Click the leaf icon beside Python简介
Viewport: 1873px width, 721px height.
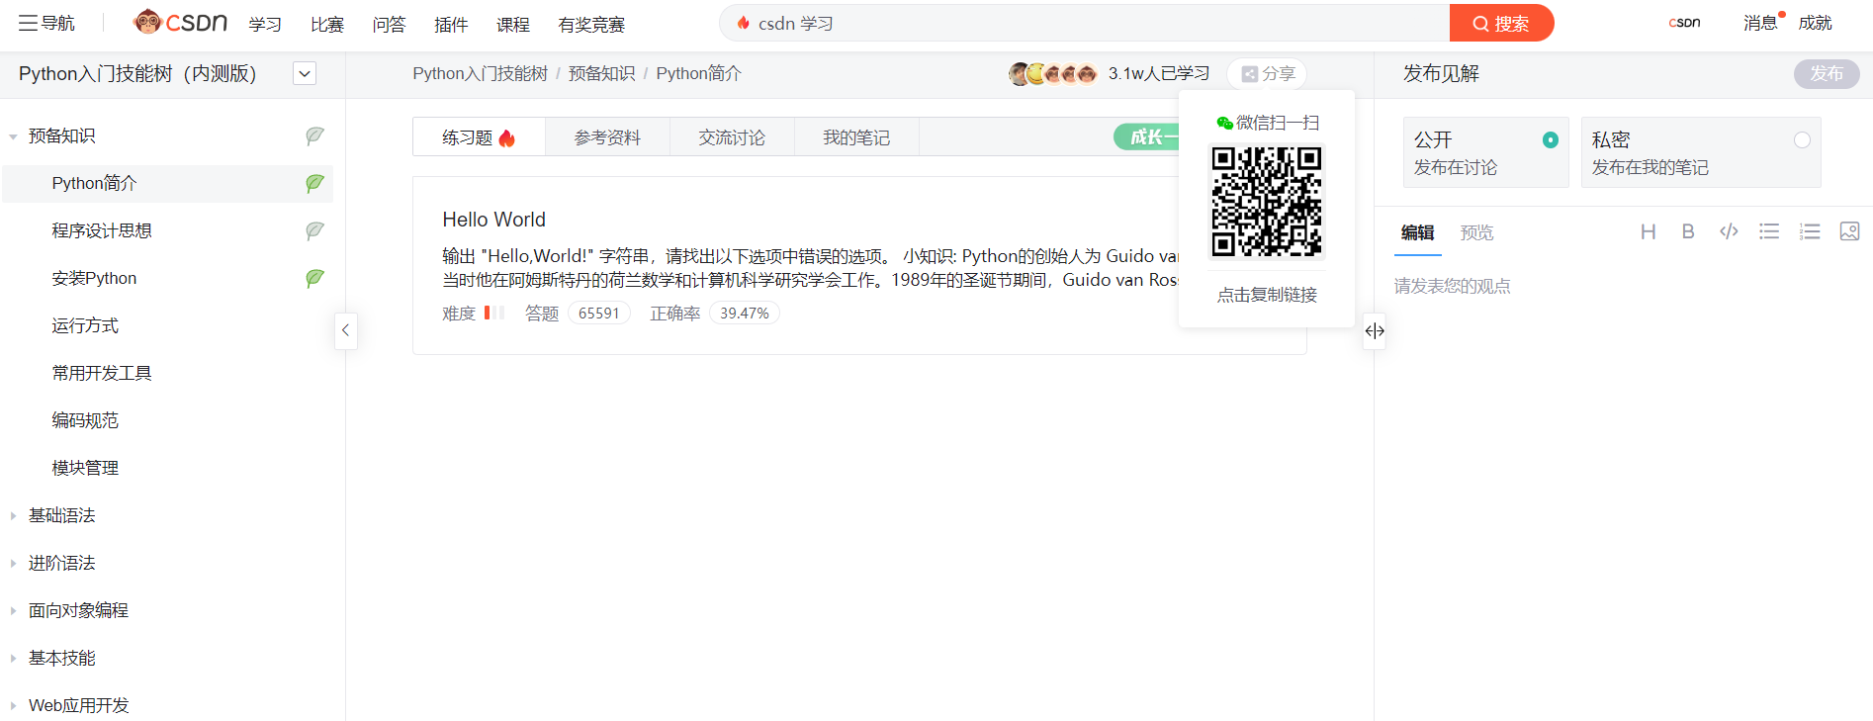point(314,183)
